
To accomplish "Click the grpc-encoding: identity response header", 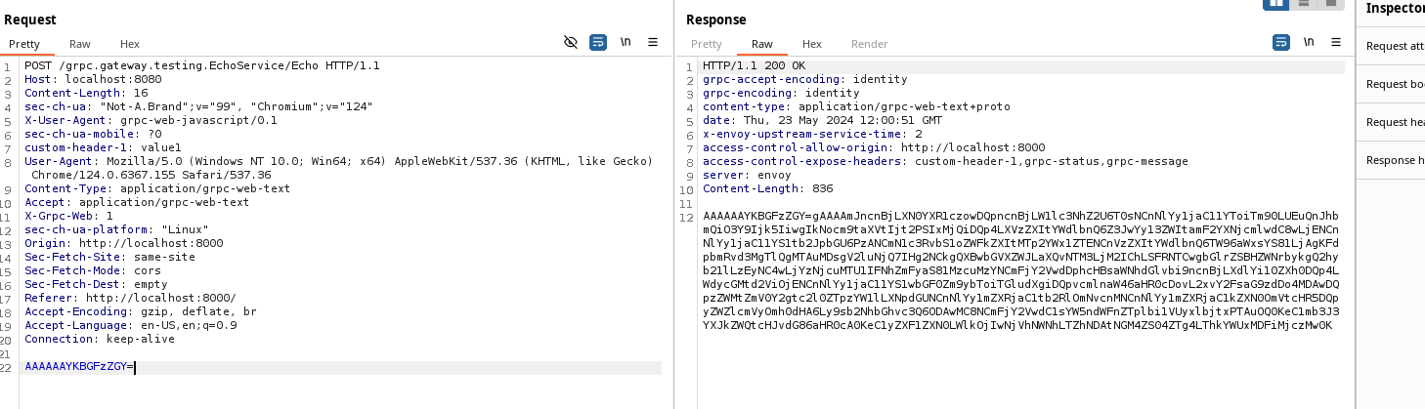I will pyautogui.click(x=781, y=94).
